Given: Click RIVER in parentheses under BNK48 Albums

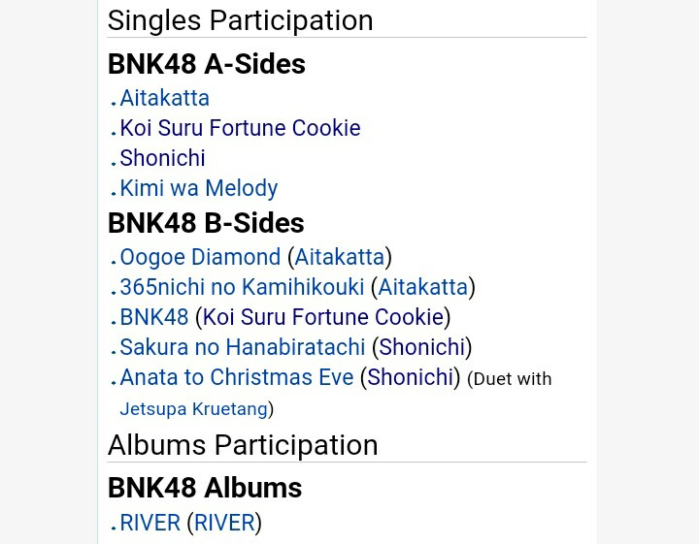Looking at the screenshot, I should 224,523.
